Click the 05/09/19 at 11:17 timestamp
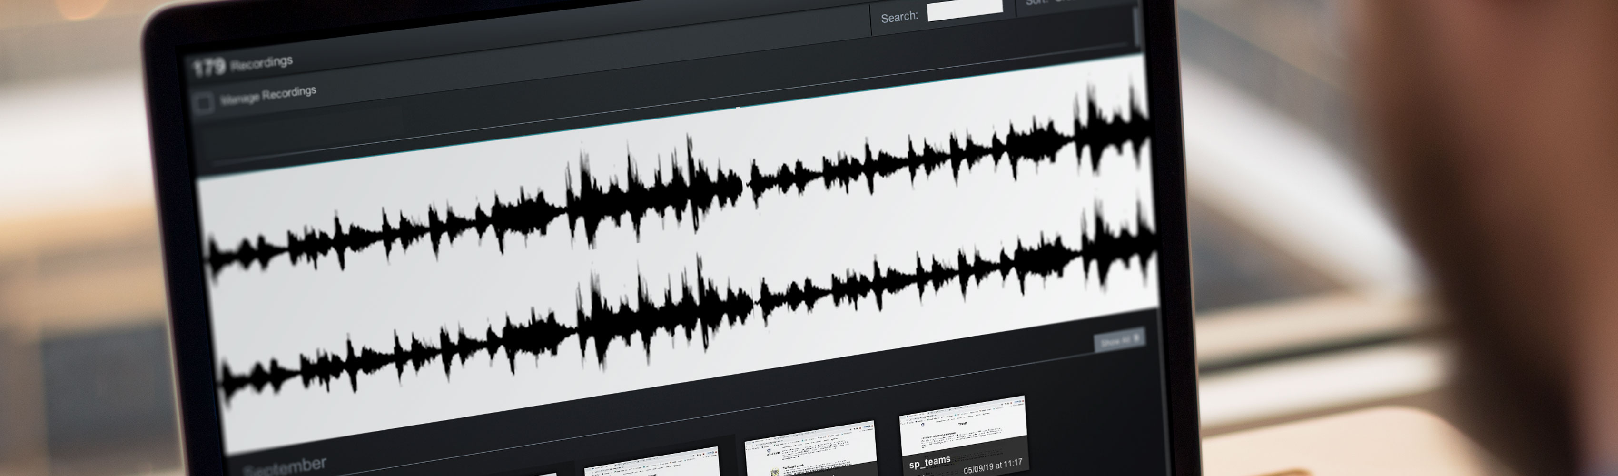 click(x=992, y=466)
